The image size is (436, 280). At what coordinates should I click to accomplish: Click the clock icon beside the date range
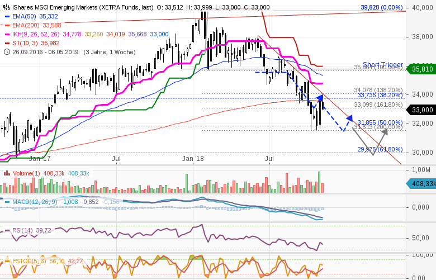coord(7,52)
